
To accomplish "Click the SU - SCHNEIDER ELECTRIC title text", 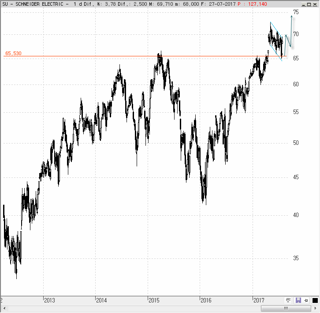I will click(33, 4).
